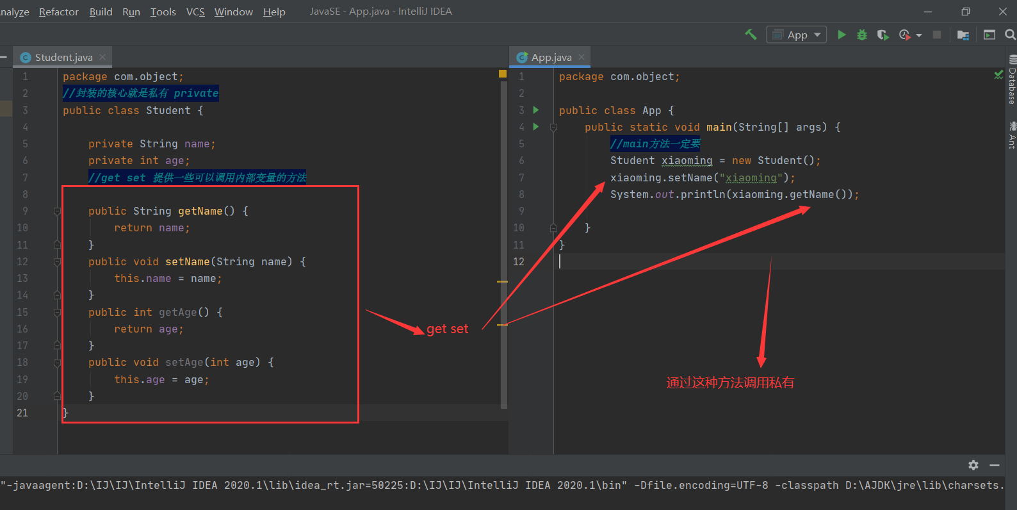This screenshot has height=510, width=1017.
Task: Click the upper yellow warning stripe mark
Action: (x=503, y=281)
